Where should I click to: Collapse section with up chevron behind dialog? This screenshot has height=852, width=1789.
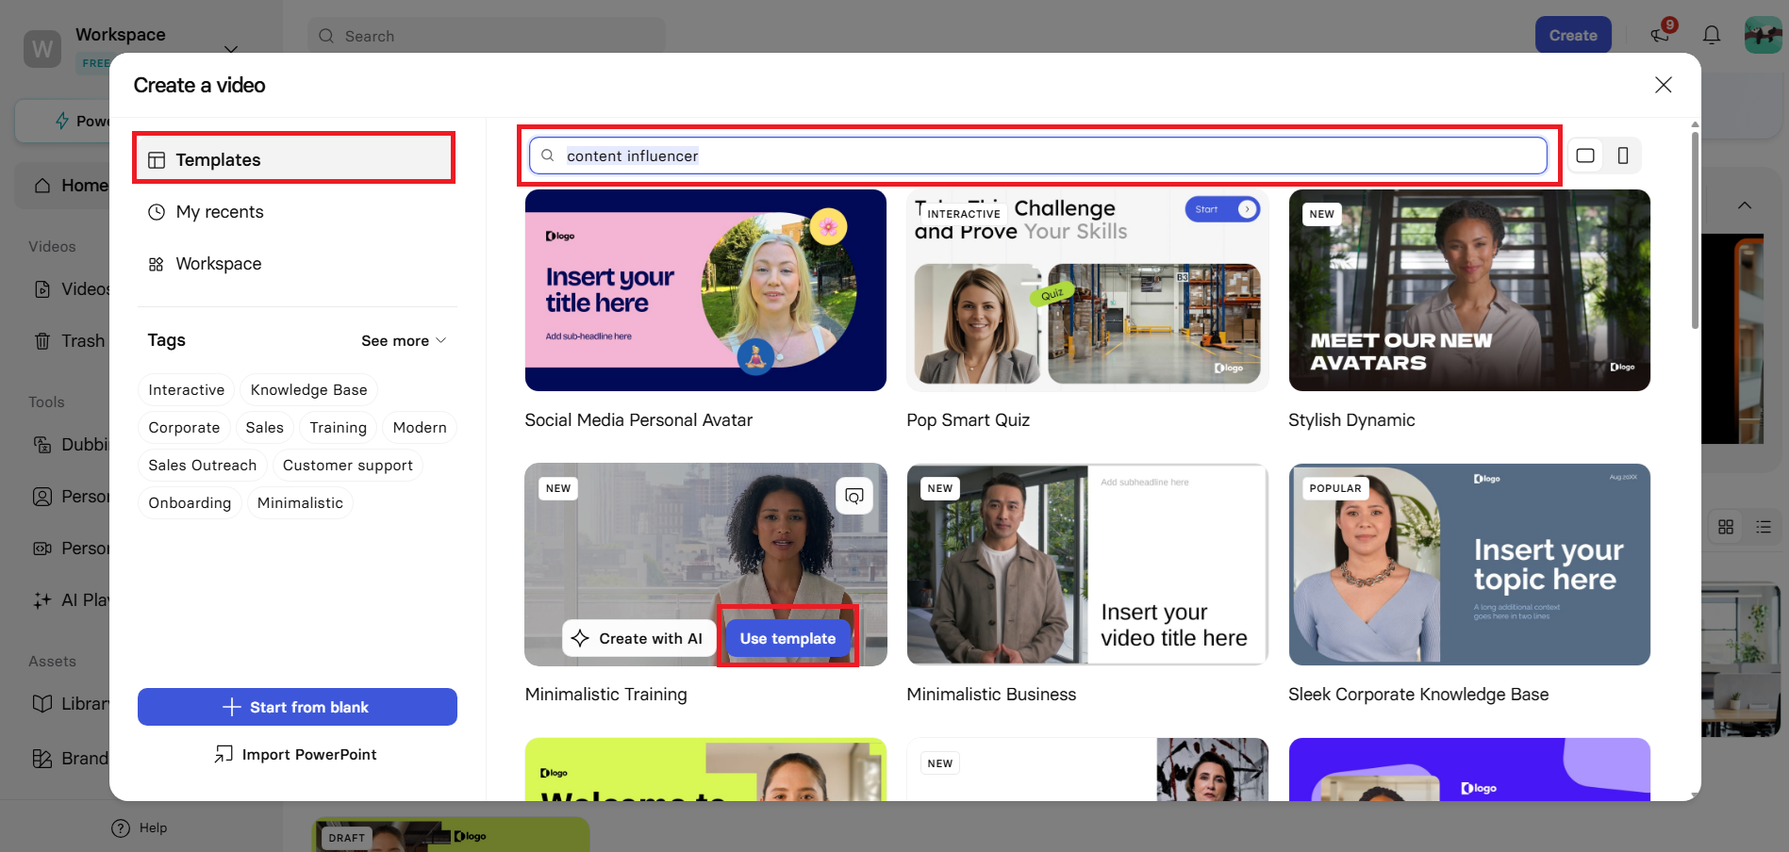(1745, 205)
